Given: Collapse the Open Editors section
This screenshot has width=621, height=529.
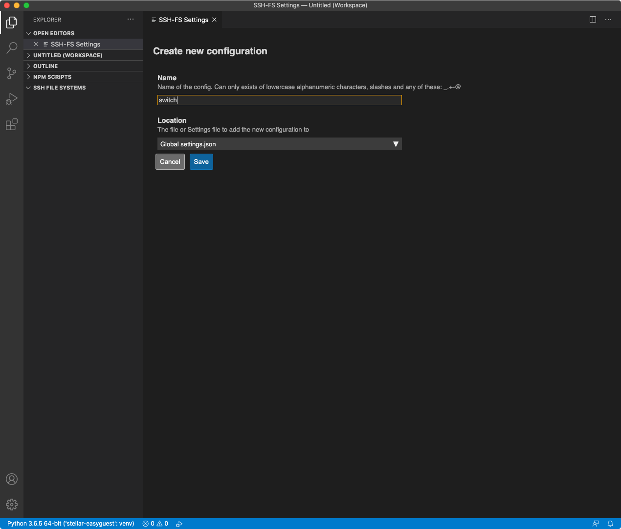Looking at the screenshot, I should pos(54,33).
